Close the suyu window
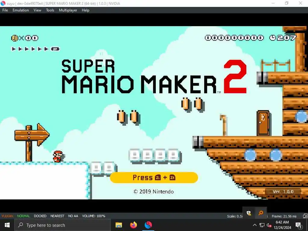Screen dimensions: 308x231 [300, 3]
